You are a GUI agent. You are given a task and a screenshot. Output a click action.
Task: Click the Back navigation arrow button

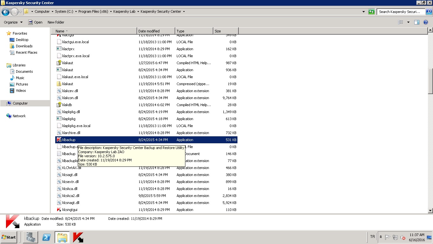click(5, 12)
